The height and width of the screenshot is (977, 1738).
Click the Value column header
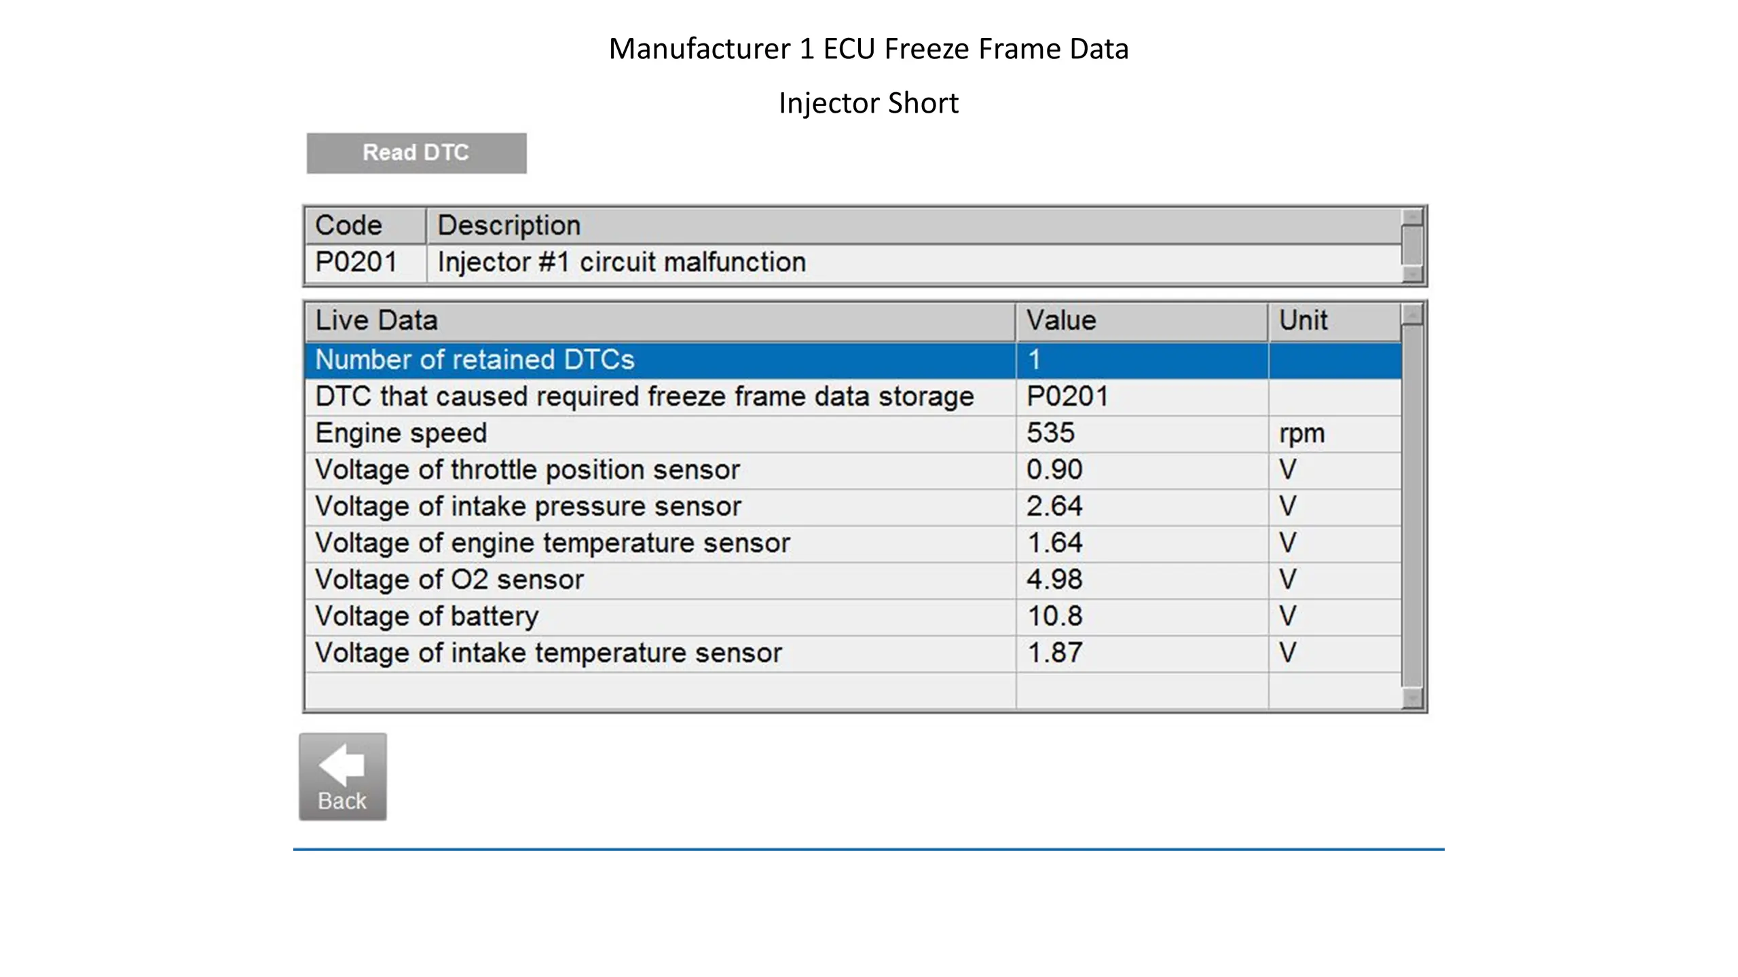(1142, 322)
